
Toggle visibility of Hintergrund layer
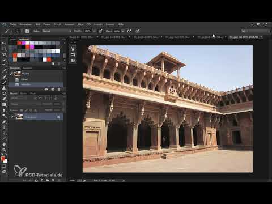(x=12, y=117)
